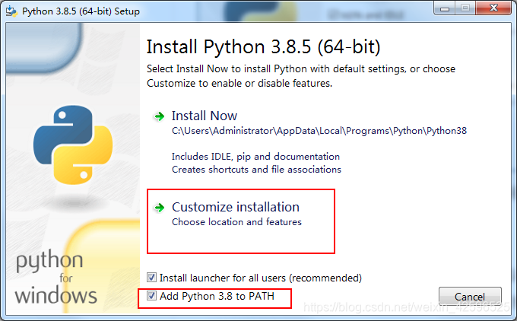
Task: Click the Python logo in the left panel
Action: tap(73, 145)
